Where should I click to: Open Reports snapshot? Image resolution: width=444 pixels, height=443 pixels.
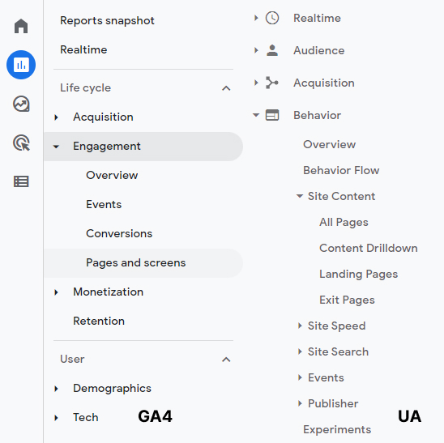(x=107, y=21)
